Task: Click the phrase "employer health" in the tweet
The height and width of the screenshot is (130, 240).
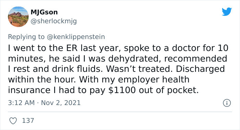Action: 154,80
